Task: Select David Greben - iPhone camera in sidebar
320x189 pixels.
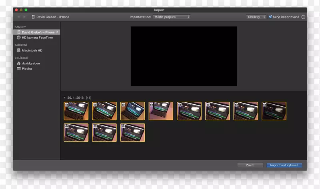Action: tap(36, 32)
